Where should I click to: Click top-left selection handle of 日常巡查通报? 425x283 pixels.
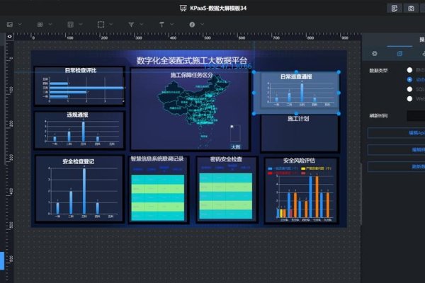(254, 72)
